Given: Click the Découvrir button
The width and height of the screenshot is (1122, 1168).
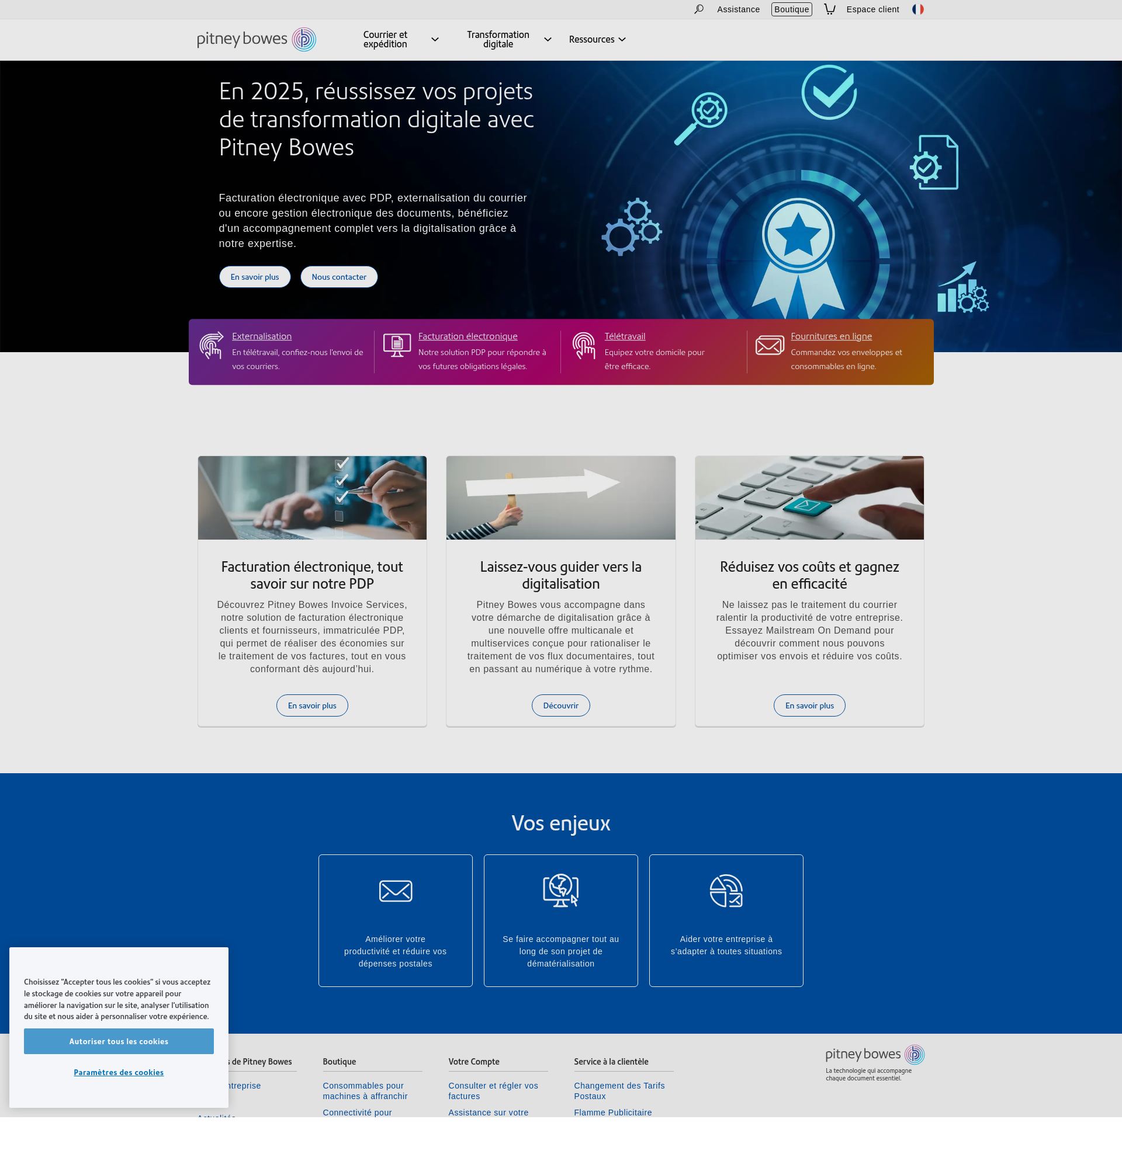Looking at the screenshot, I should tap(560, 705).
